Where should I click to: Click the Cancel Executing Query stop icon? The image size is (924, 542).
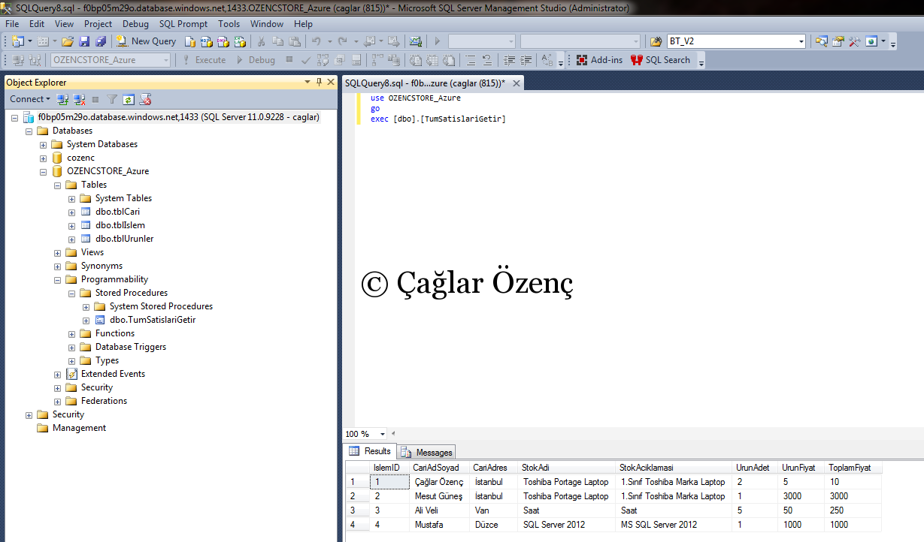coord(289,59)
